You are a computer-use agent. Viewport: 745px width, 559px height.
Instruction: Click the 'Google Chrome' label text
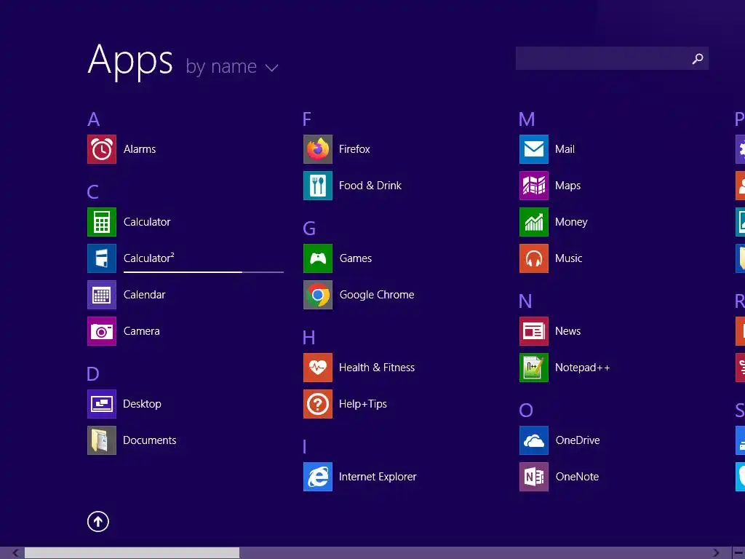point(377,296)
